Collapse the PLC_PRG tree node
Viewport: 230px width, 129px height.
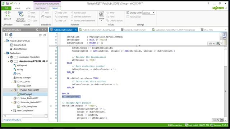(12, 82)
